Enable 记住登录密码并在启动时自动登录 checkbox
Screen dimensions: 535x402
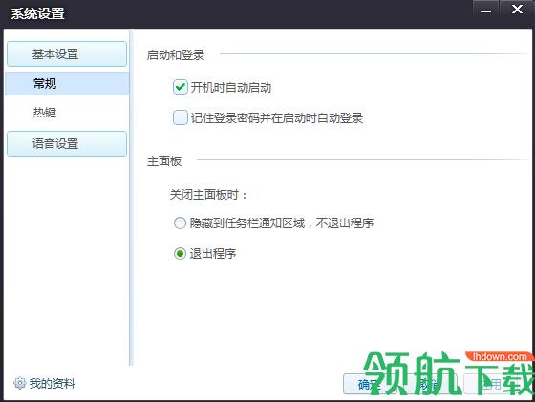[180, 117]
